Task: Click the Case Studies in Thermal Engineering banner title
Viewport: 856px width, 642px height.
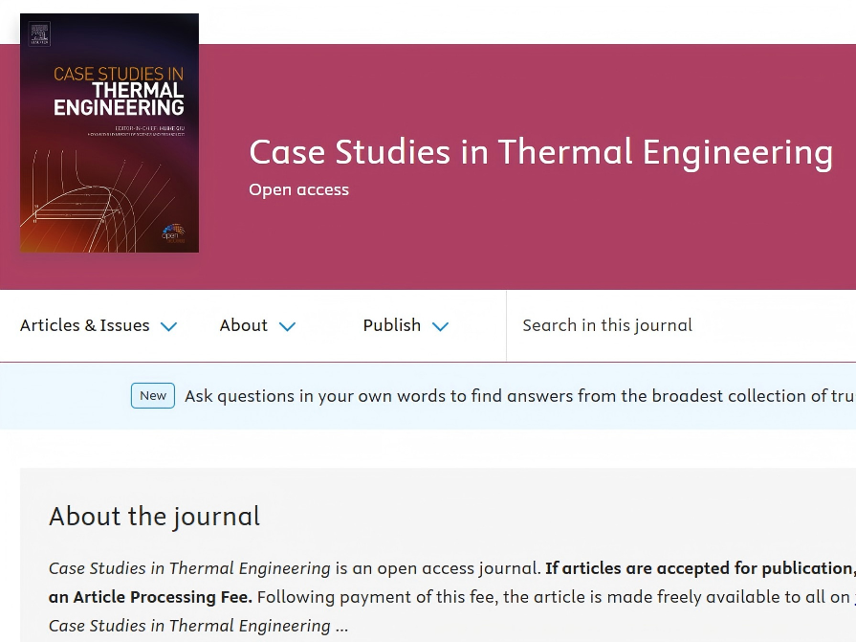Action: pyautogui.click(x=541, y=152)
